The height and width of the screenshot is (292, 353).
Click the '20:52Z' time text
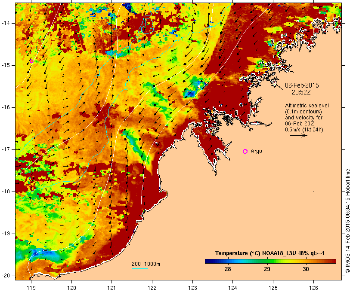(301, 92)
